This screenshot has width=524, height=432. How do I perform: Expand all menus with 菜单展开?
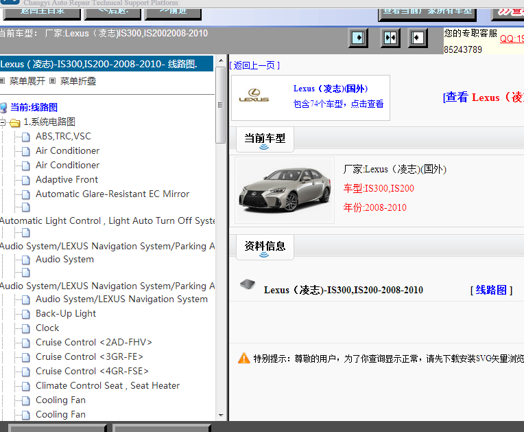coord(27,81)
